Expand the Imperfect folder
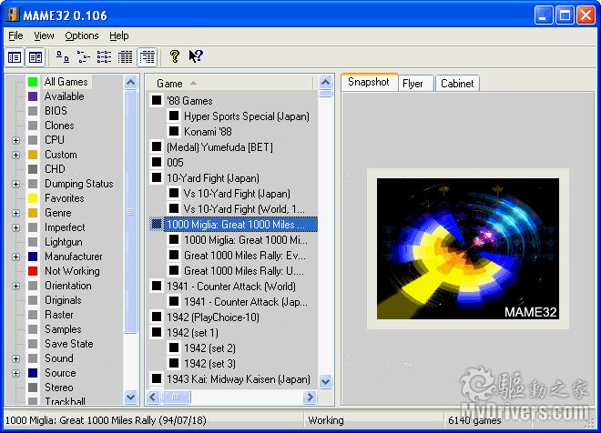This screenshot has width=601, height=433. pyautogui.click(x=15, y=227)
